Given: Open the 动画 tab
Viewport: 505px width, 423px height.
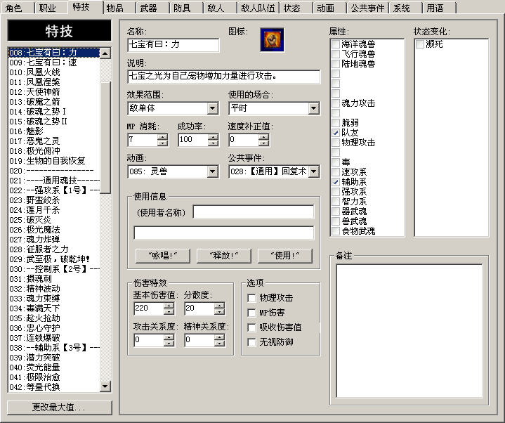Looking at the screenshot, I should click(329, 8).
